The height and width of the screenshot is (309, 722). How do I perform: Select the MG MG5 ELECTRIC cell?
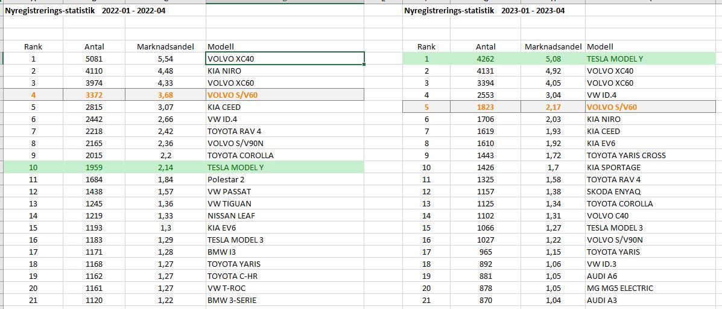pos(651,288)
